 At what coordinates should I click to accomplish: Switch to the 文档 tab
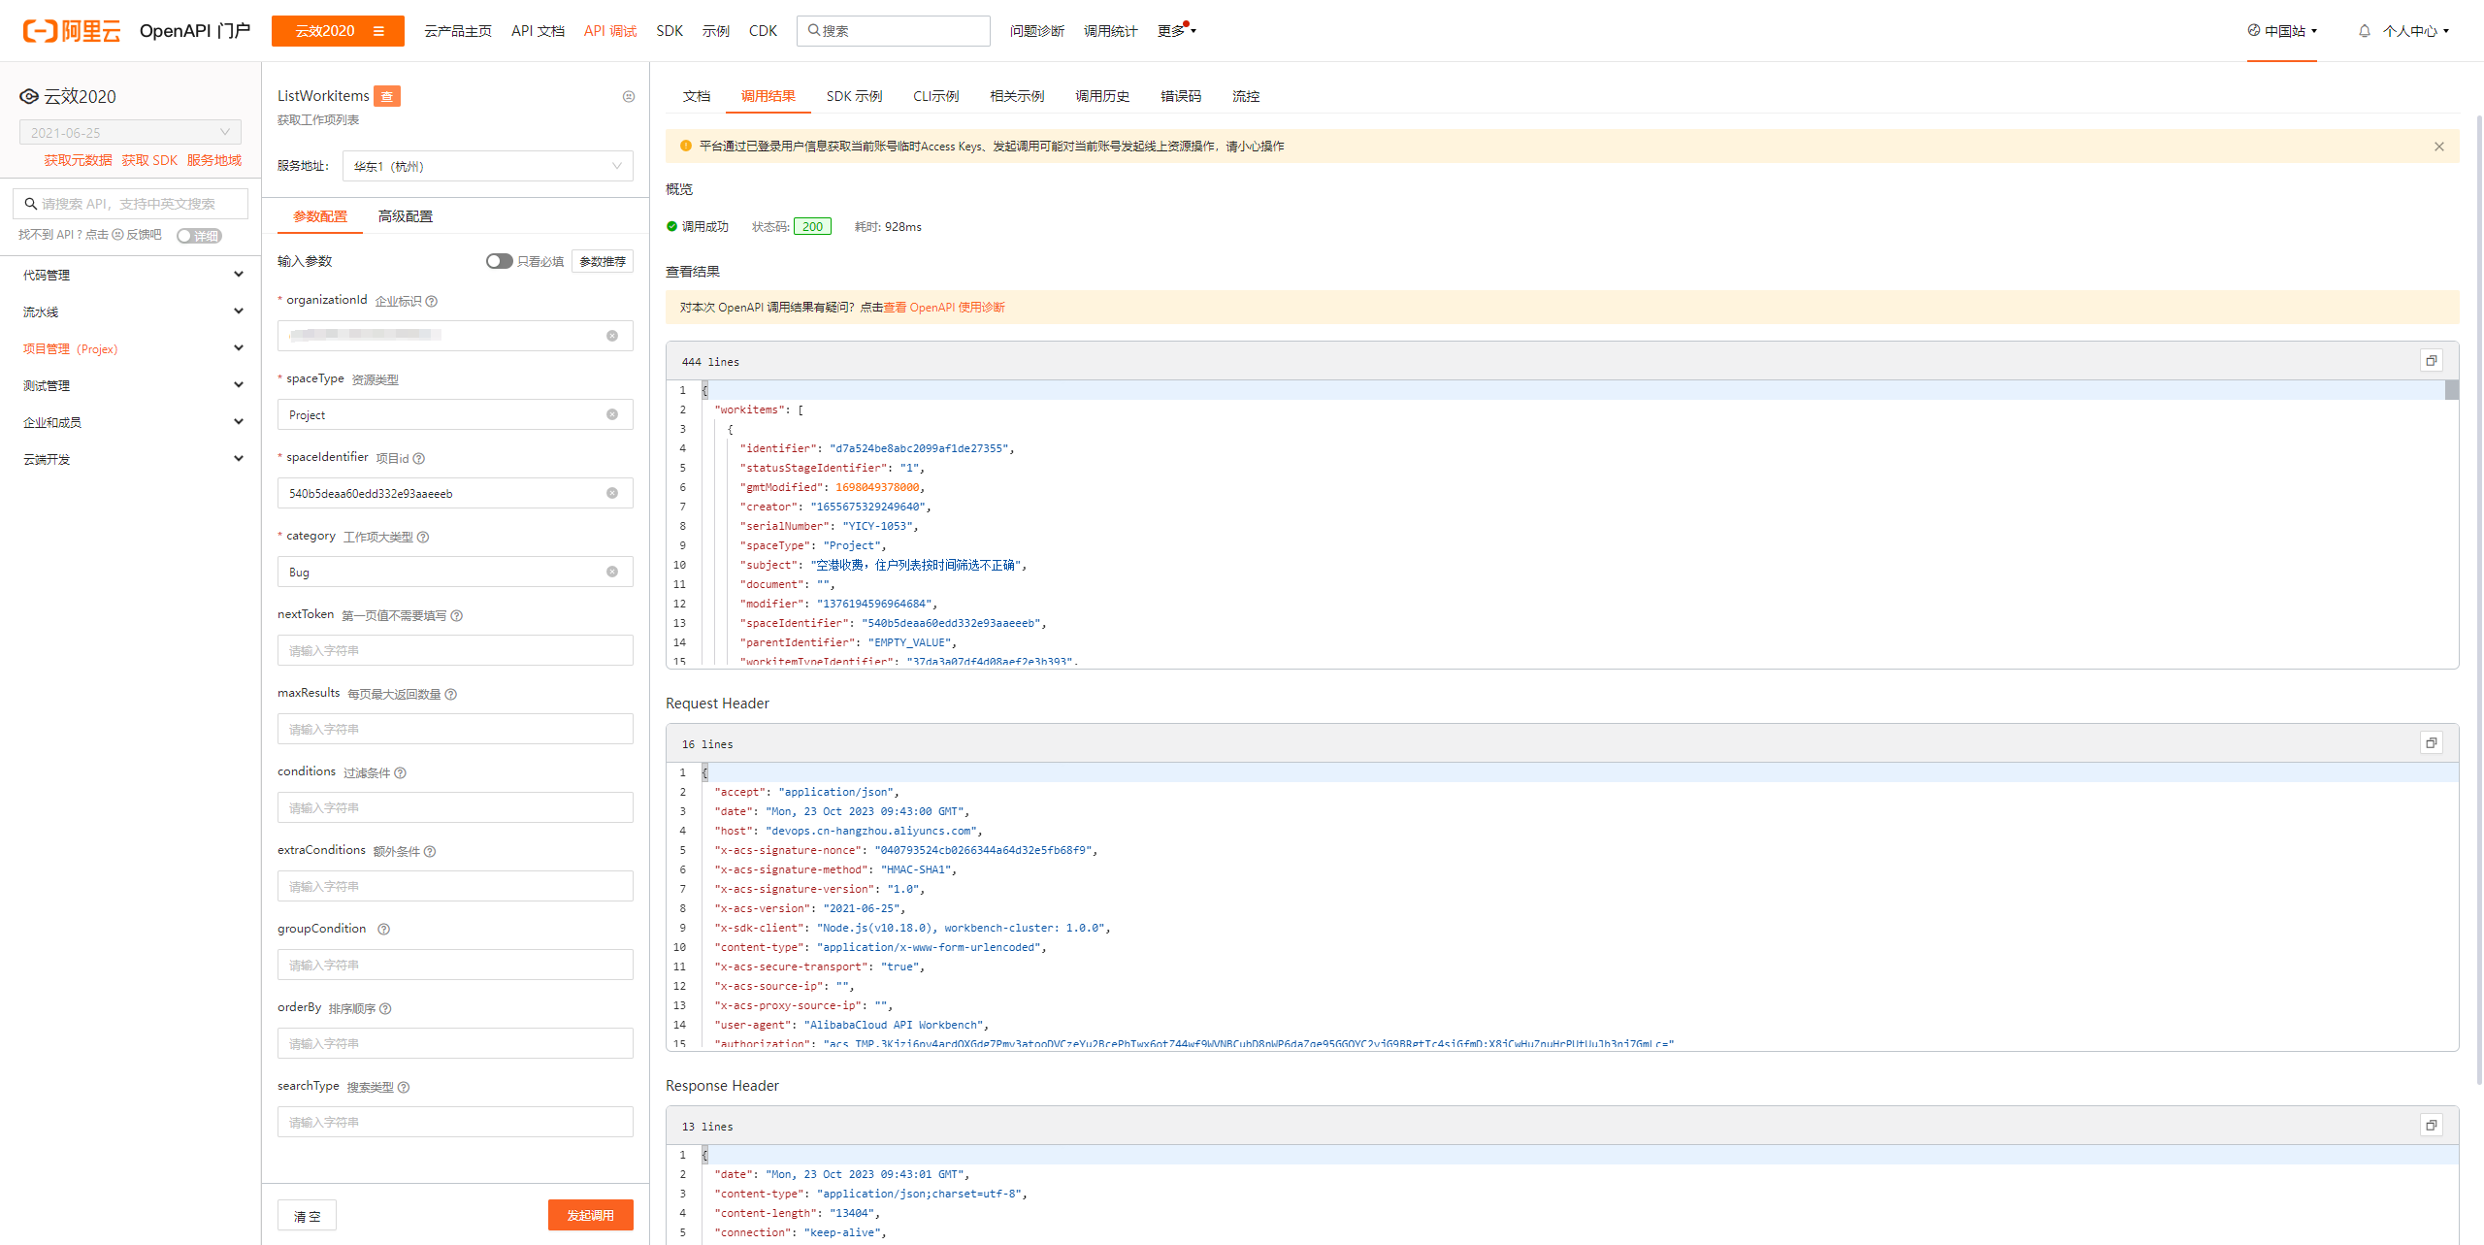point(697,96)
